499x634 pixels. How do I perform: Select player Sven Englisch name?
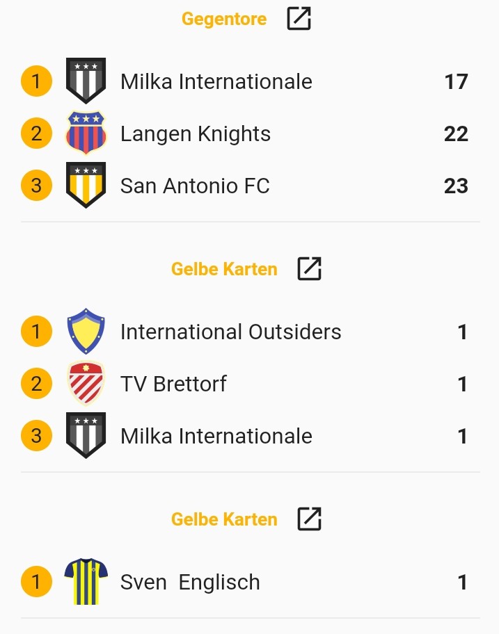190,582
